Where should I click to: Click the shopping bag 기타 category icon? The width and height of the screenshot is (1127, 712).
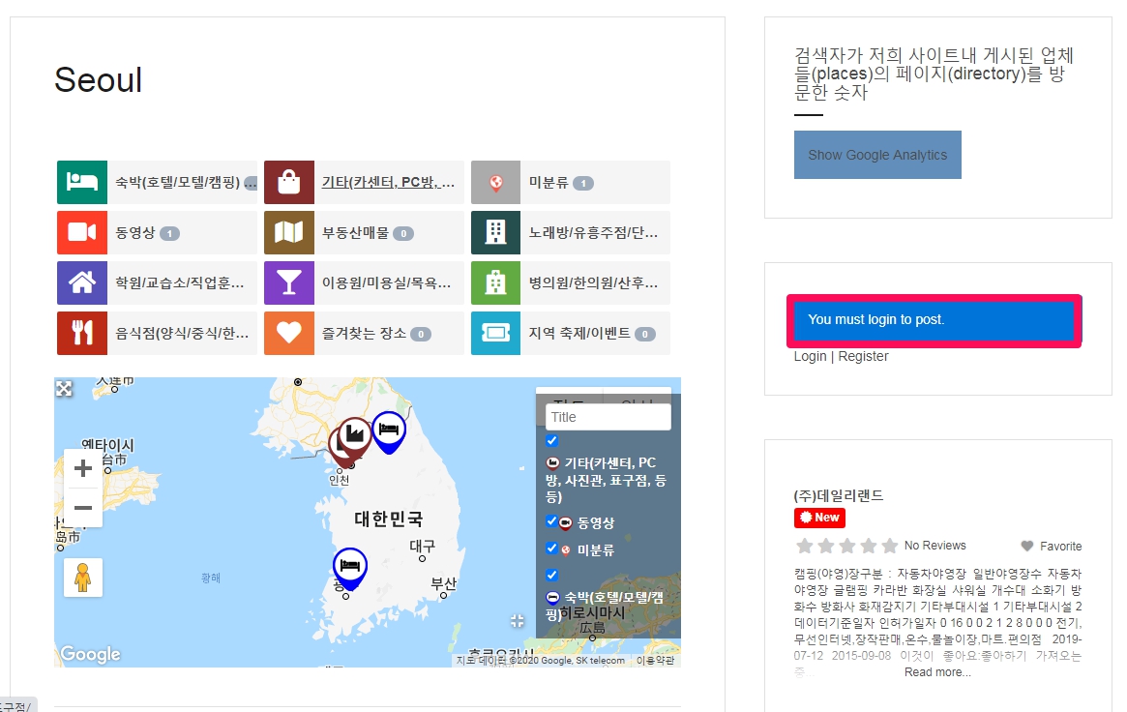click(x=289, y=183)
